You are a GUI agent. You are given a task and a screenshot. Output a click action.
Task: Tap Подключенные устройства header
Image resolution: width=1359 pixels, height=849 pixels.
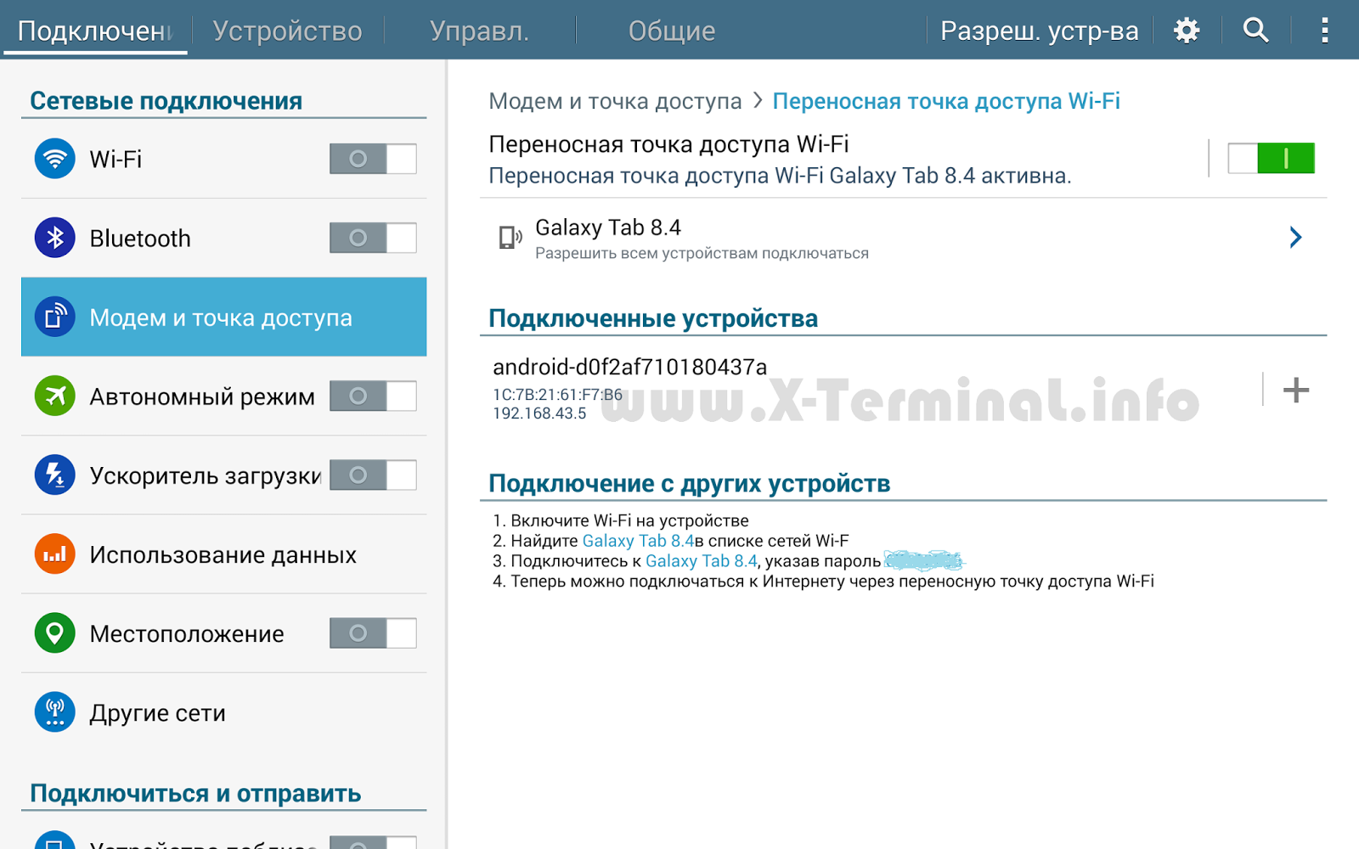click(652, 318)
